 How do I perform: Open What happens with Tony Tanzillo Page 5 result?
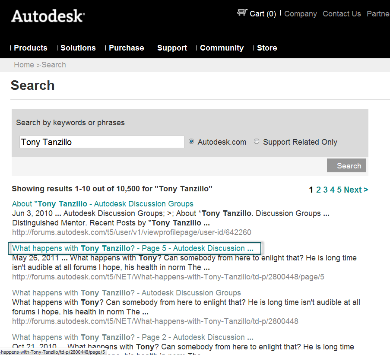coord(133,248)
